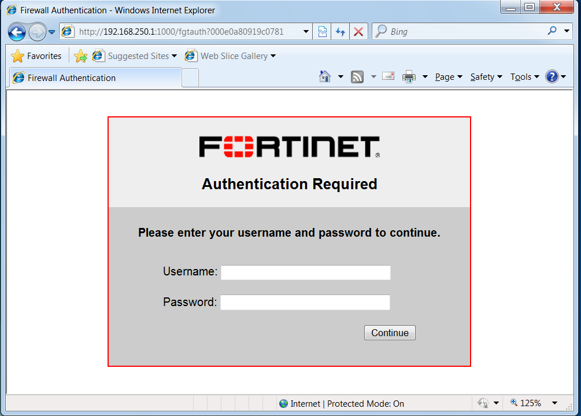
Task: Open the Favorites star button
Action: click(36, 56)
